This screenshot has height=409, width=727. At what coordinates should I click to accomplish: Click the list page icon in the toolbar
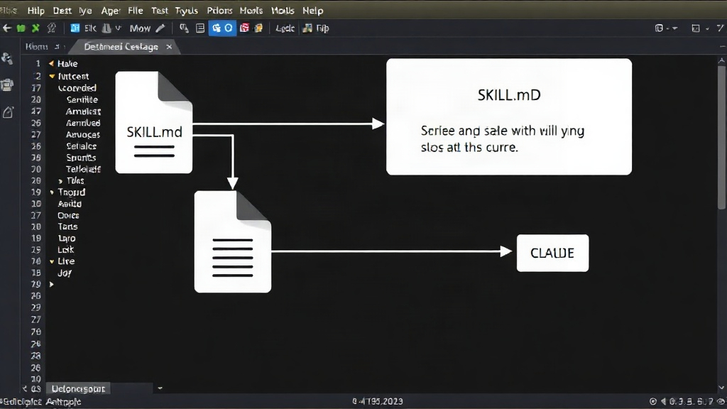[199, 28]
